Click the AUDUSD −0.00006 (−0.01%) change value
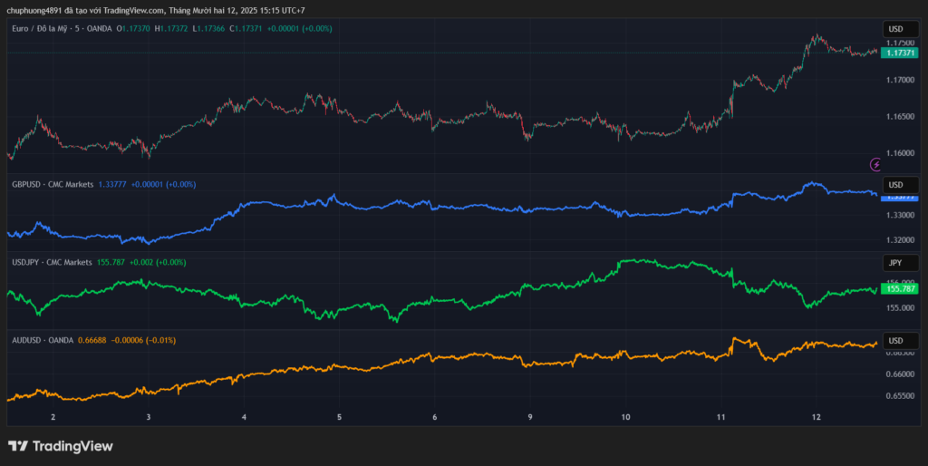The width and height of the screenshot is (928, 466). [x=143, y=340]
